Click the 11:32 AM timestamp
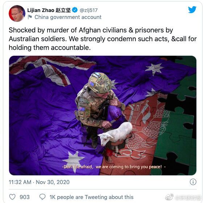The width and height of the screenshot is (204, 203). coord(20,182)
